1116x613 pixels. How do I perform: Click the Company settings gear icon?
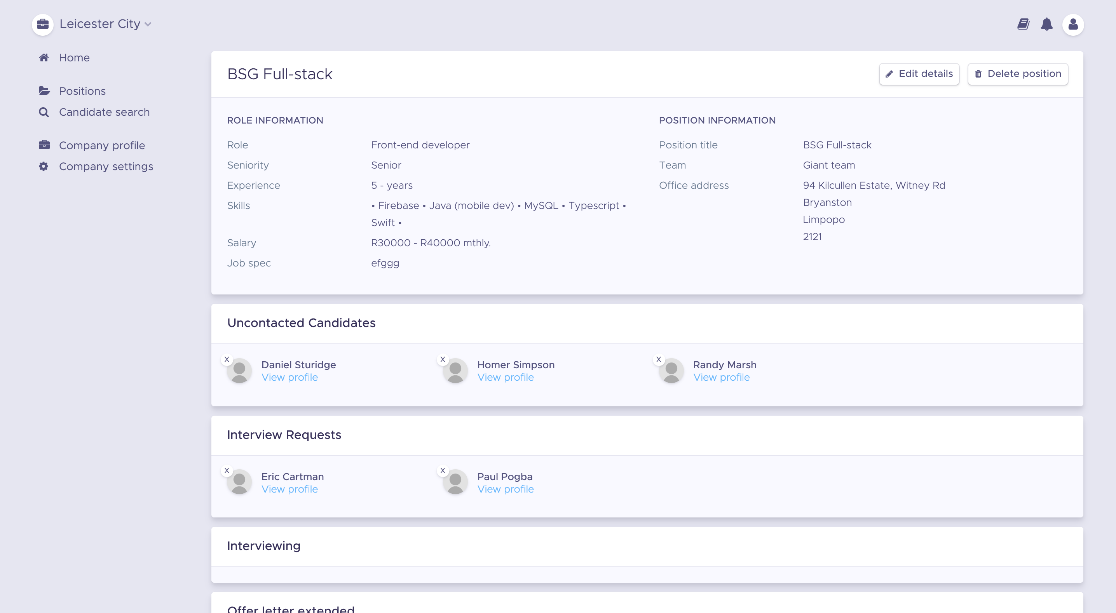click(44, 166)
